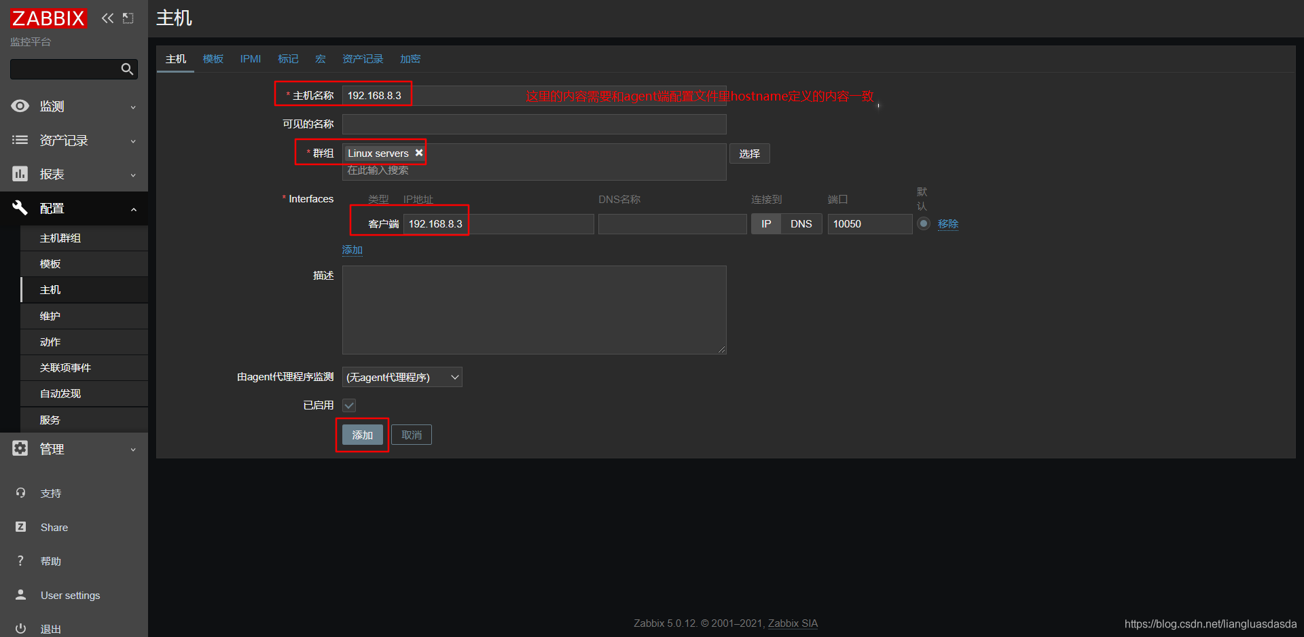Focus the group search field

coord(535,170)
